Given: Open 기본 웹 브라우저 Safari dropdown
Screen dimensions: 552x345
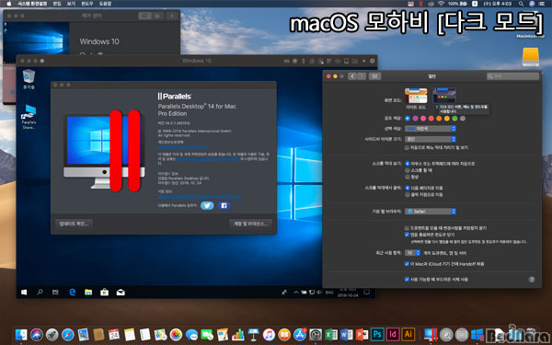Looking at the screenshot, I should (x=431, y=212).
